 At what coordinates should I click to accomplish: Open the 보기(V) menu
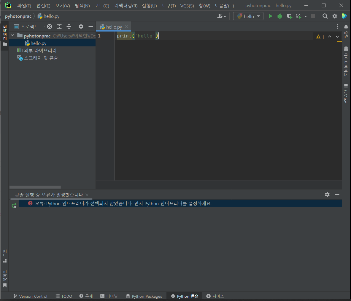tap(62, 6)
